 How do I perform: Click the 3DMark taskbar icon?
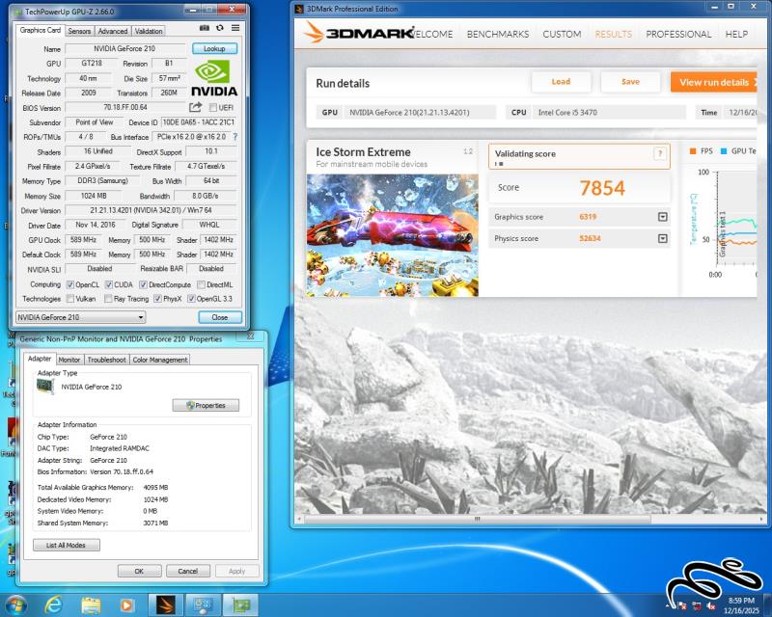click(166, 604)
